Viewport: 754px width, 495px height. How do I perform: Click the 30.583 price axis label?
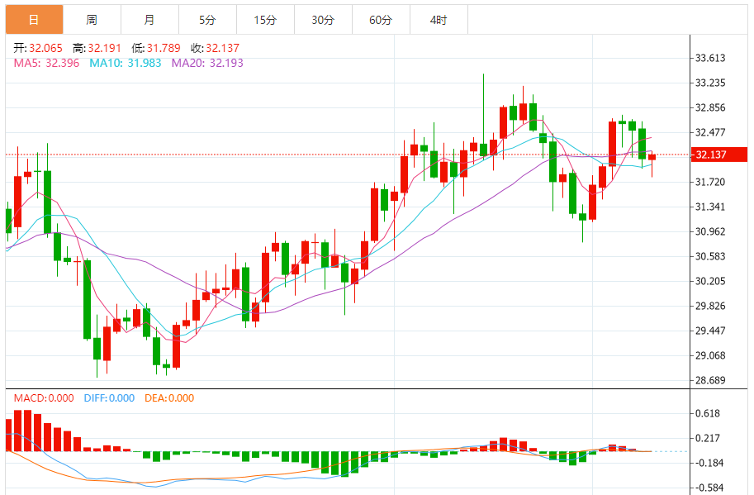click(710, 256)
